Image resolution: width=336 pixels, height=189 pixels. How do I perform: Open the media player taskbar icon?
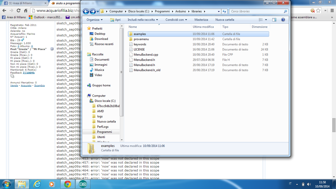pyautogui.click(x=52, y=184)
